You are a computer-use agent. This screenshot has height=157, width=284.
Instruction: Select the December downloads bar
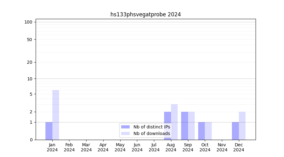(x=242, y=126)
